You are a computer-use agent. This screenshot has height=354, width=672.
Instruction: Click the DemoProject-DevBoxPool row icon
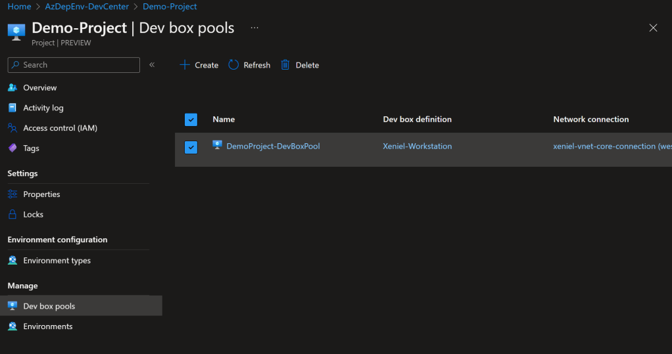[x=218, y=146]
